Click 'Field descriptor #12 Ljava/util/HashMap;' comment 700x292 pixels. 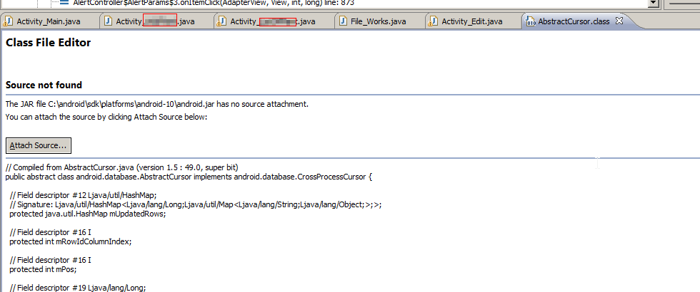pos(83,195)
